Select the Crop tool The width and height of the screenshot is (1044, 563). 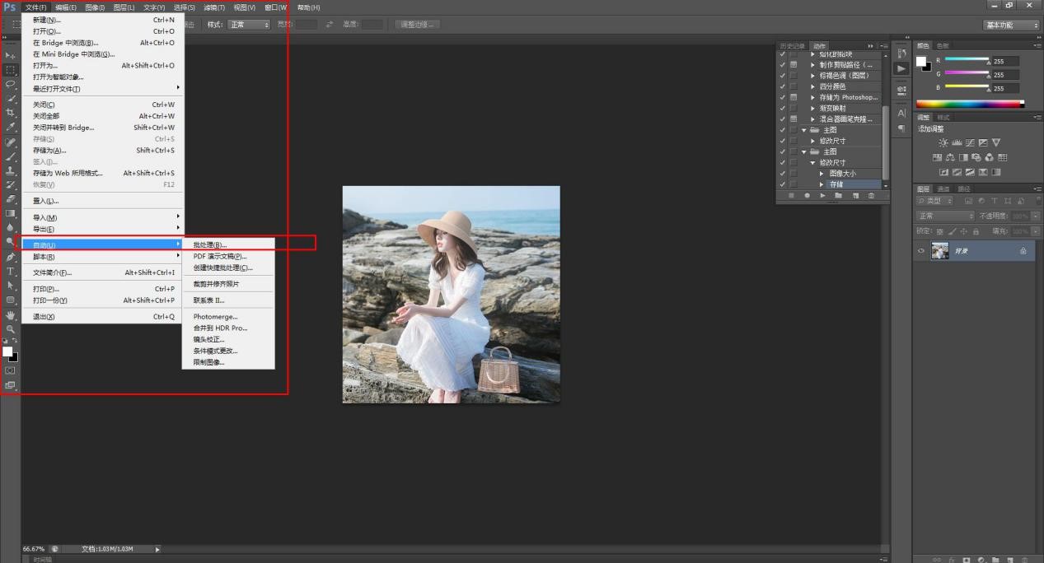11,113
